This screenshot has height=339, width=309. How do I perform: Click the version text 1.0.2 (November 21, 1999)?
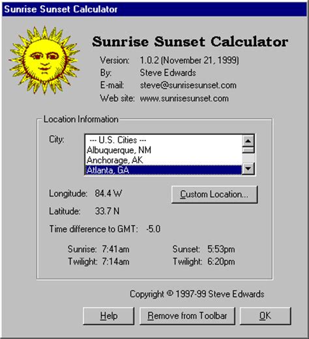(189, 60)
